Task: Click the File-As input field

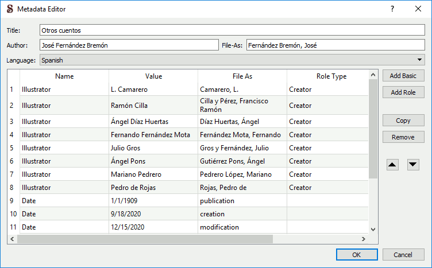Action: pos(335,45)
